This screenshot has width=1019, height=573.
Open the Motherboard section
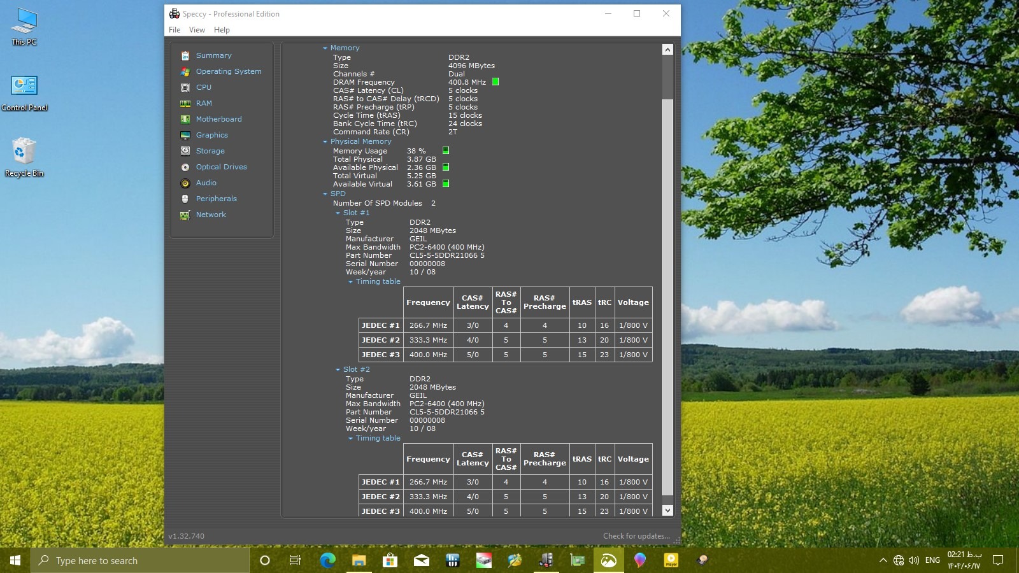click(219, 119)
